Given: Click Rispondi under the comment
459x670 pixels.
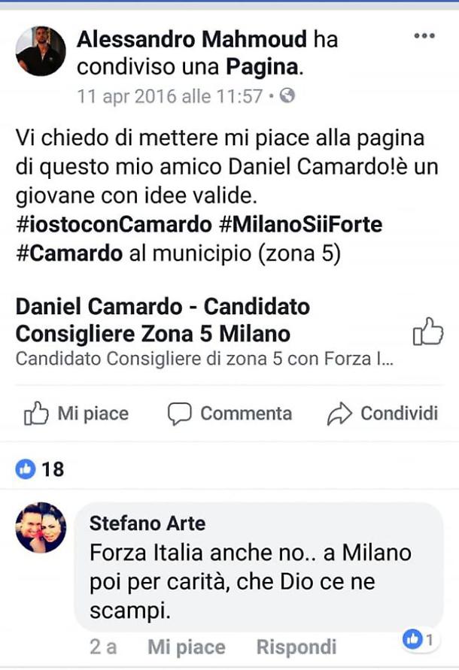Looking at the screenshot, I should [296, 647].
